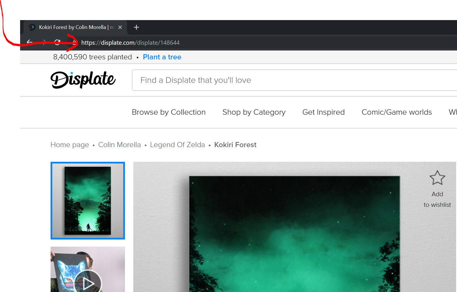Click the browser forward arrow

tap(44, 42)
